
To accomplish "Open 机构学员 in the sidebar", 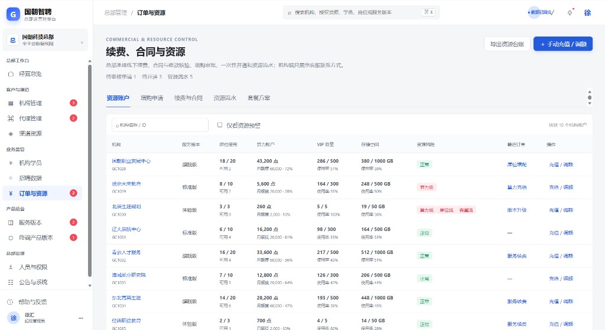I will point(43,163).
